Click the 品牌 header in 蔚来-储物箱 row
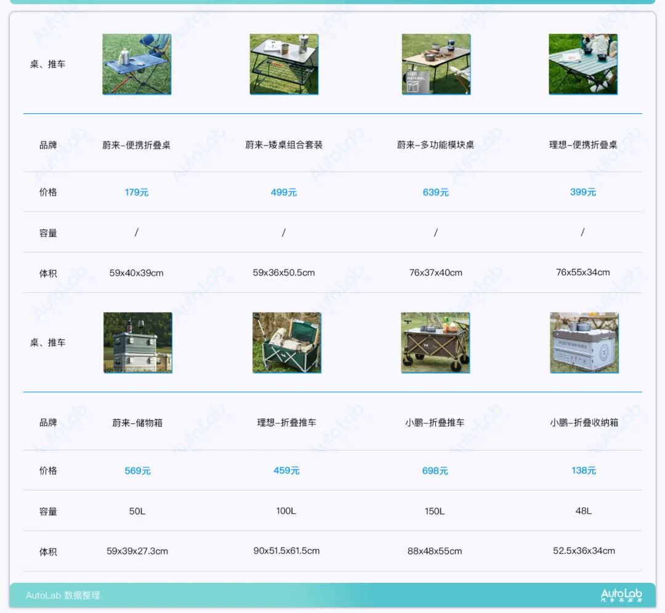 [x=48, y=423]
